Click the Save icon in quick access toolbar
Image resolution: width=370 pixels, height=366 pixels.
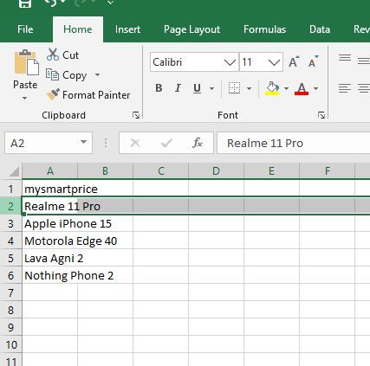(x=25, y=3)
